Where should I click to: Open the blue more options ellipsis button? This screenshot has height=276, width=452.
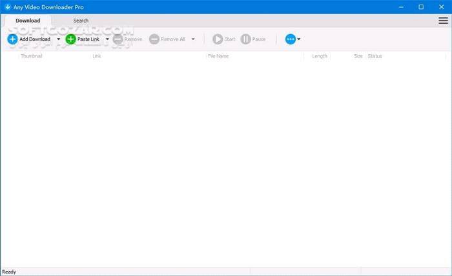[291, 39]
